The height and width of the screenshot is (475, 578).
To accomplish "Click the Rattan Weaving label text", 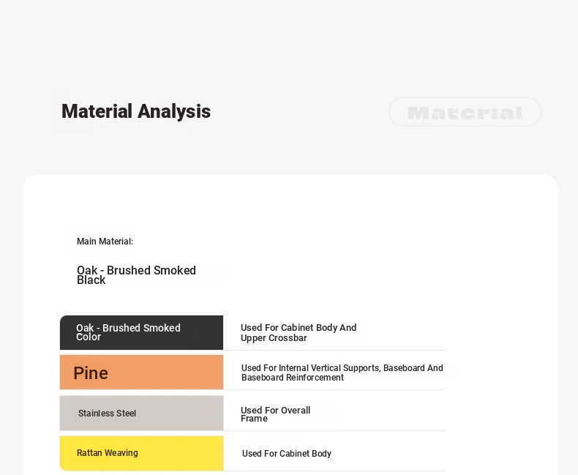I will (108, 453).
